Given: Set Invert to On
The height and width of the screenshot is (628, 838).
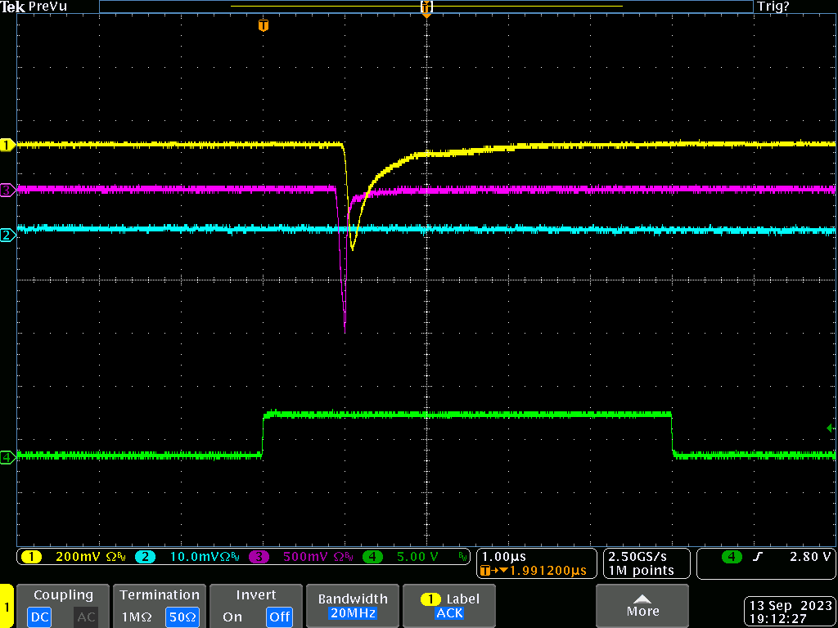Looking at the screenshot, I should 232,617.
